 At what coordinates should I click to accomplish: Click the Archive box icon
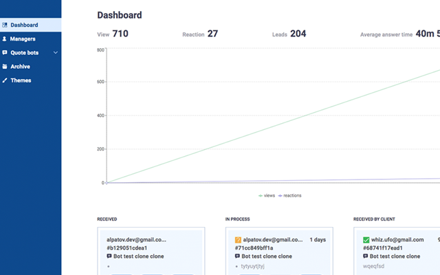(5, 67)
